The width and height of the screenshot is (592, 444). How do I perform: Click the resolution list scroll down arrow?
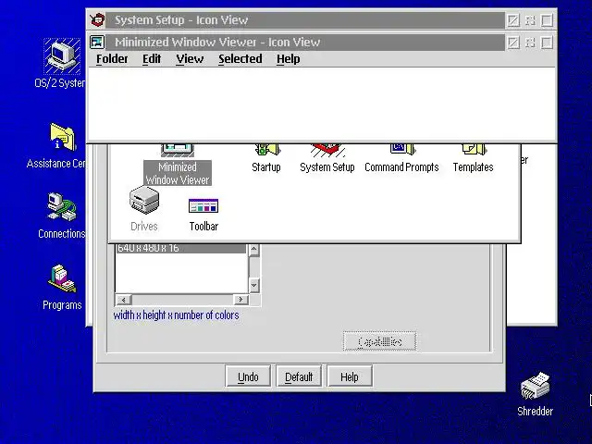point(254,285)
